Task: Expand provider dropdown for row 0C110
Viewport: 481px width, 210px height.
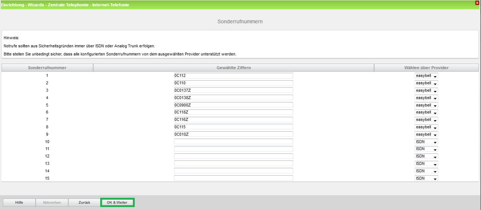Action: coord(426,83)
